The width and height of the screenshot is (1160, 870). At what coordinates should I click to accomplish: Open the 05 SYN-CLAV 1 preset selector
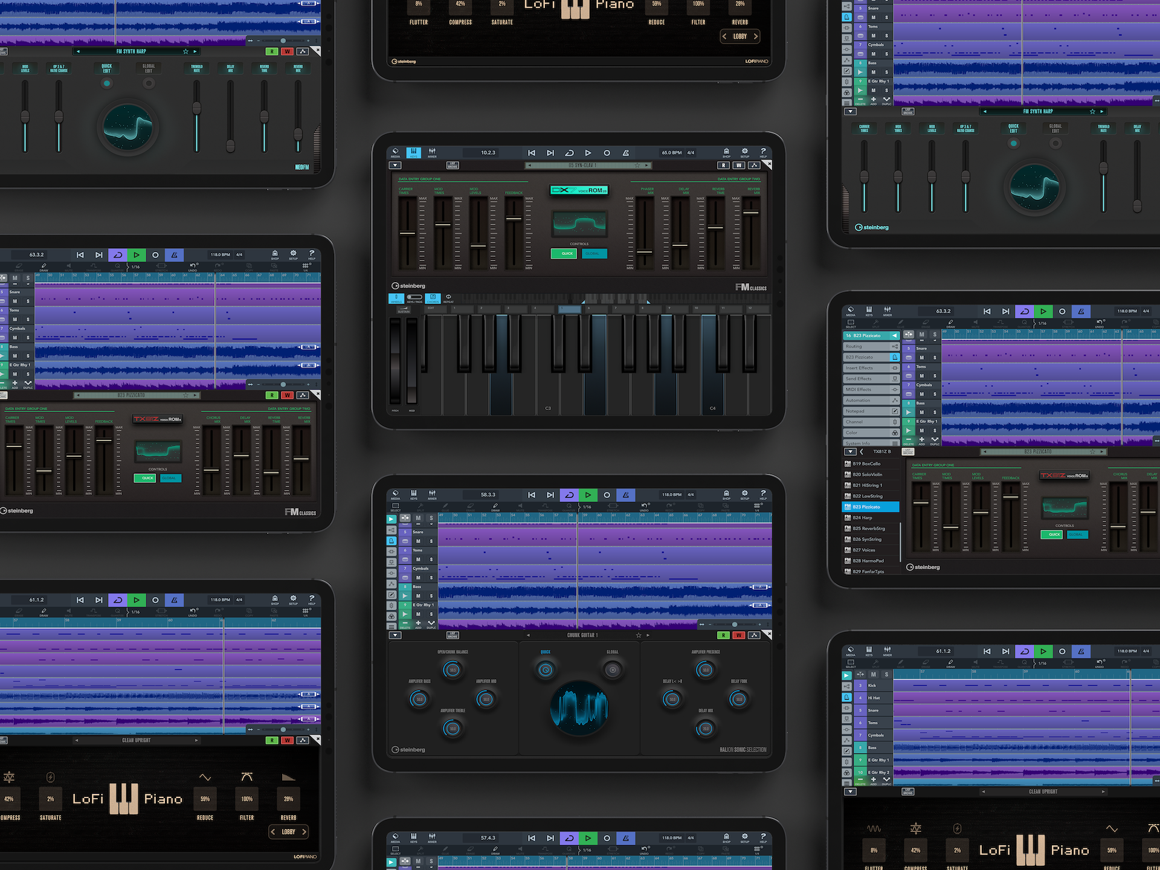(x=583, y=165)
